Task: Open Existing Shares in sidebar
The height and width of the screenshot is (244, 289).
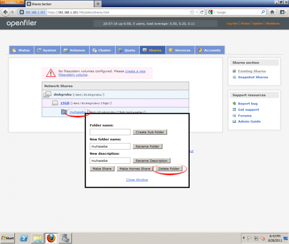Action: pos(252,71)
